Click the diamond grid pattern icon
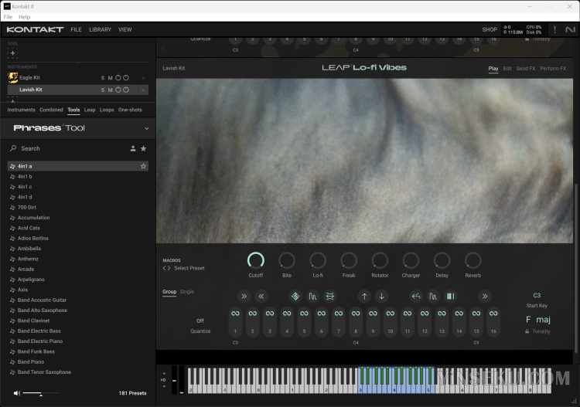Screen dimensions: 580x407 pyautogui.click(x=295, y=297)
